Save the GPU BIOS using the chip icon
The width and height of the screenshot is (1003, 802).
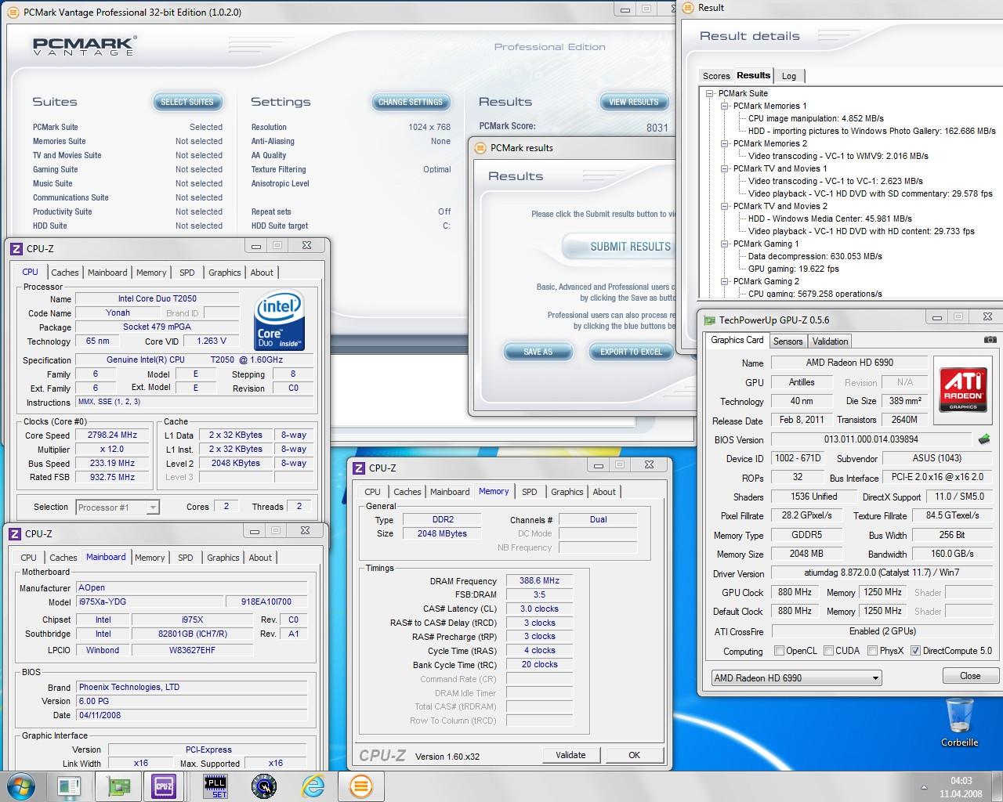click(984, 439)
